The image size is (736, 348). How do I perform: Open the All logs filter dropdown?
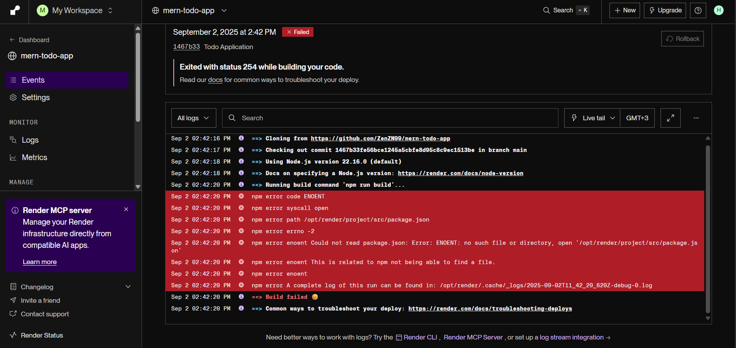point(194,118)
